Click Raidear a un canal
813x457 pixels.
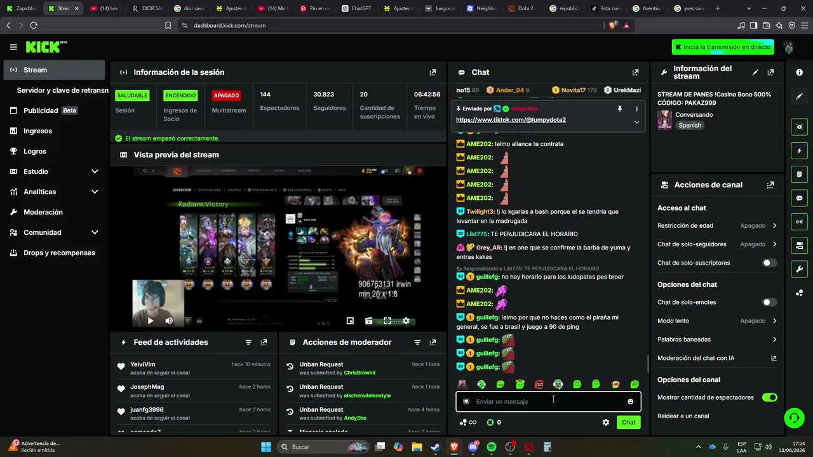[683, 416]
